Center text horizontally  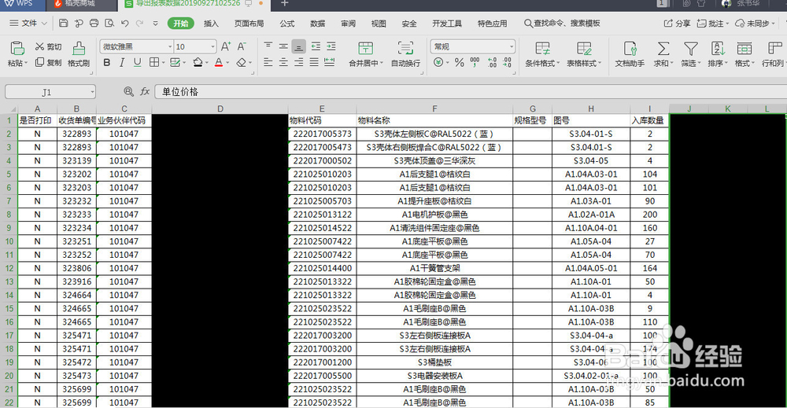click(283, 63)
